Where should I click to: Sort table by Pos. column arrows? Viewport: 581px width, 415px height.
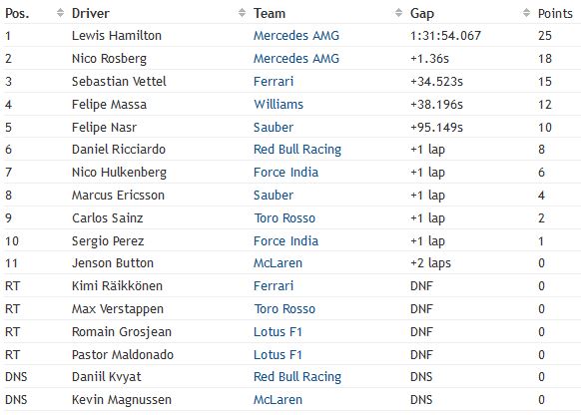click(x=60, y=13)
